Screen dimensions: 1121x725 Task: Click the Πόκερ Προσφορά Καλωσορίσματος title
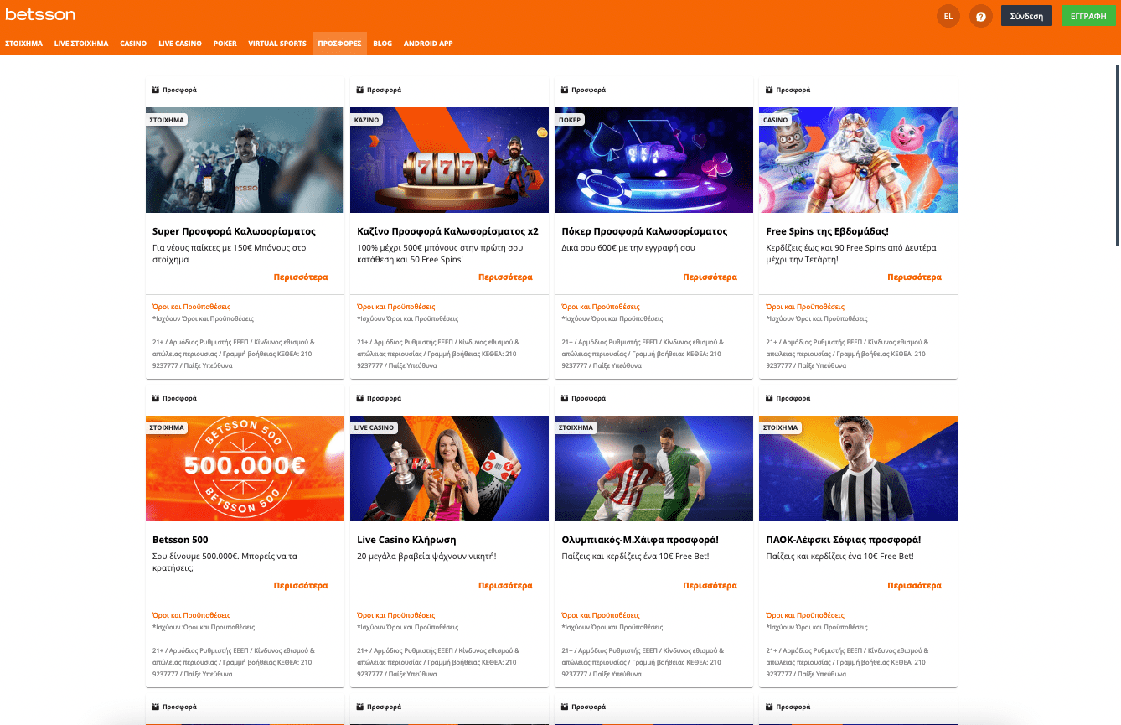644,231
